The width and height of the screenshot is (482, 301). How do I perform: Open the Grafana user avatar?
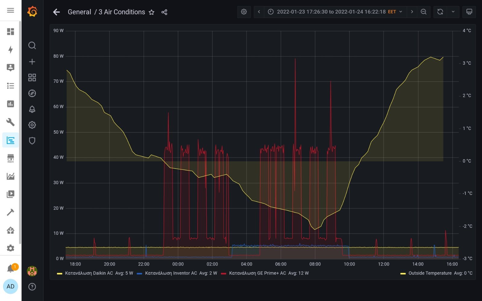[x=32, y=271]
